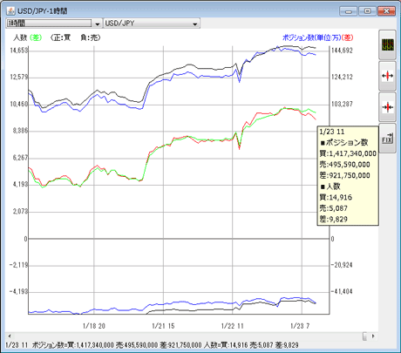Click the horizontal shrink arrows icon button
401x353 pixels.
387,107
